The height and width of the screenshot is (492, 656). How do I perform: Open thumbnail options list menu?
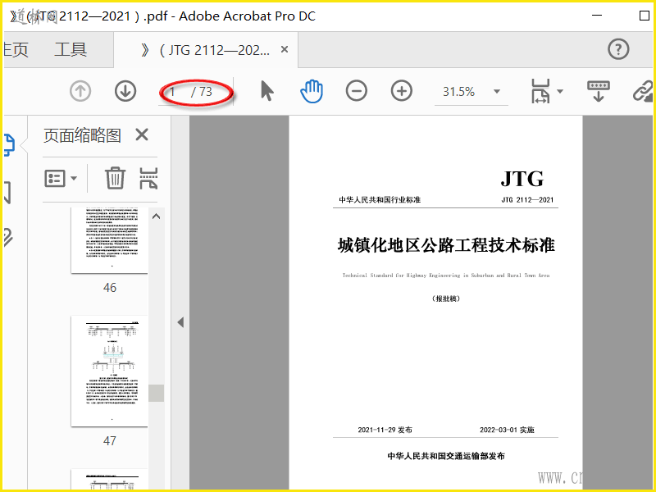[x=61, y=178]
